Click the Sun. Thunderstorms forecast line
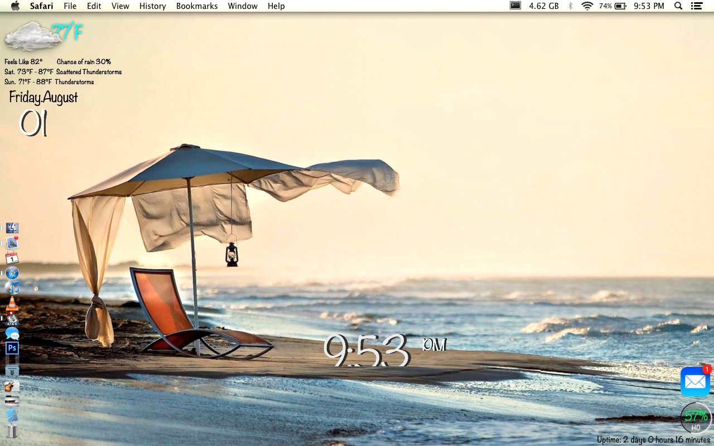 click(49, 82)
